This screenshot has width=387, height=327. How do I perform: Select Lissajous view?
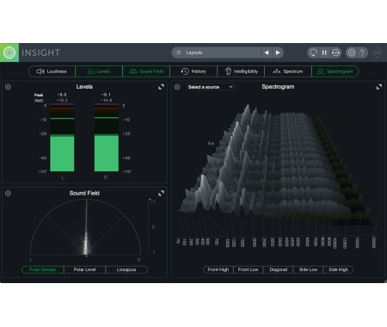[x=126, y=269]
